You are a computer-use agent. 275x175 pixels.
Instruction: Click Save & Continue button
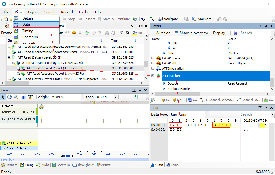coord(114,19)
